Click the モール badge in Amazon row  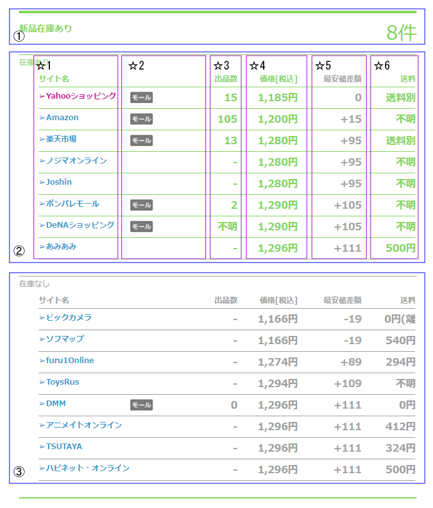[x=142, y=119]
